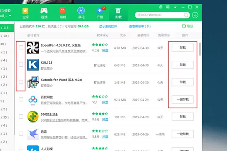Check the KULI 13 checkbox
Viewport: 227px width, 151px height.
tap(21, 65)
